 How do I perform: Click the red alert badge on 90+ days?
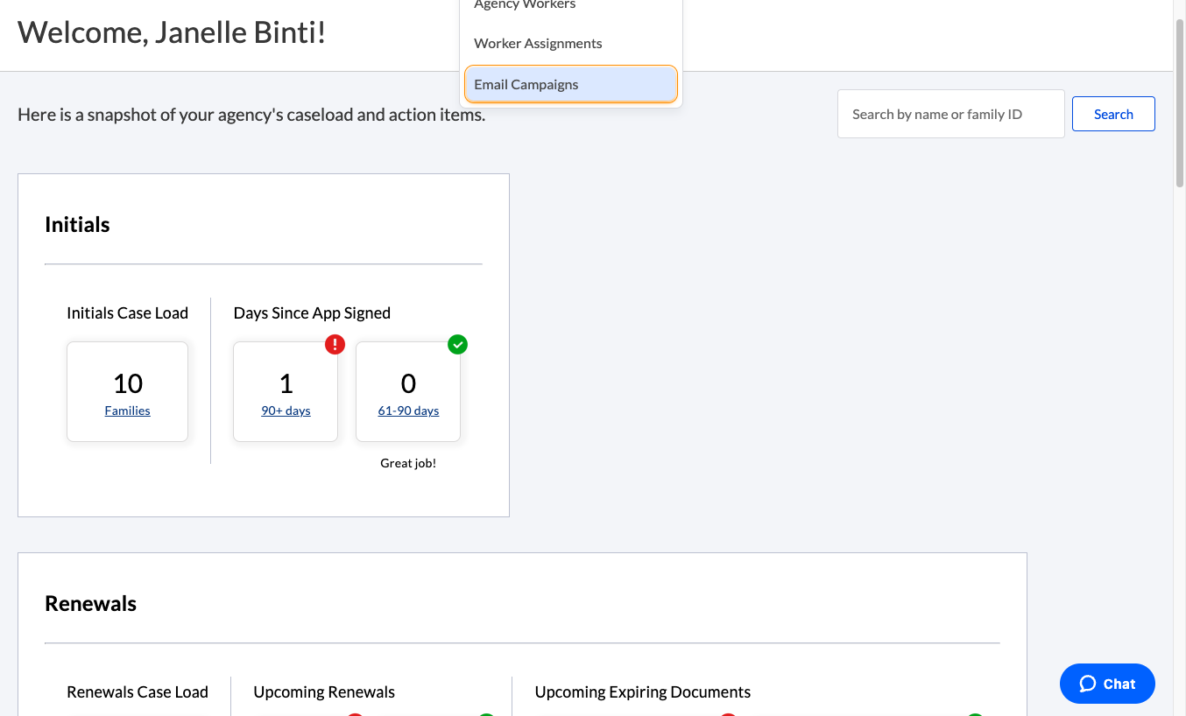click(335, 344)
